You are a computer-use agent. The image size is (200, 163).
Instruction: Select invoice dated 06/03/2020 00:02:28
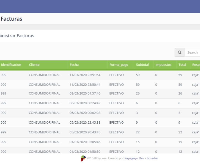point(85,113)
